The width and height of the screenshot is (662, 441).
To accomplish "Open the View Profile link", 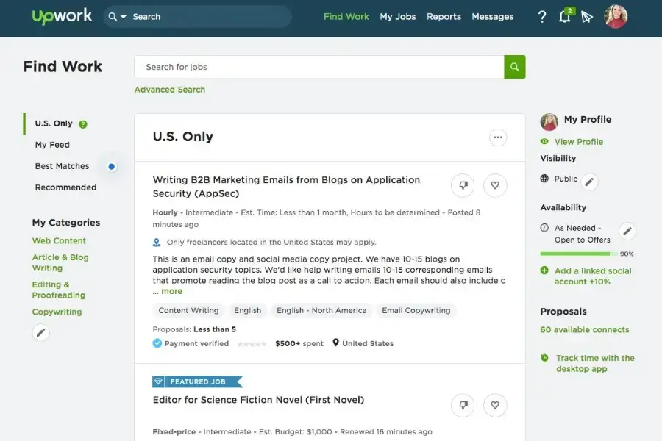I will click(579, 142).
